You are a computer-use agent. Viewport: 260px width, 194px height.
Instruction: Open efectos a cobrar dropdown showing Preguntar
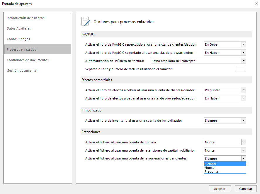point(225,90)
